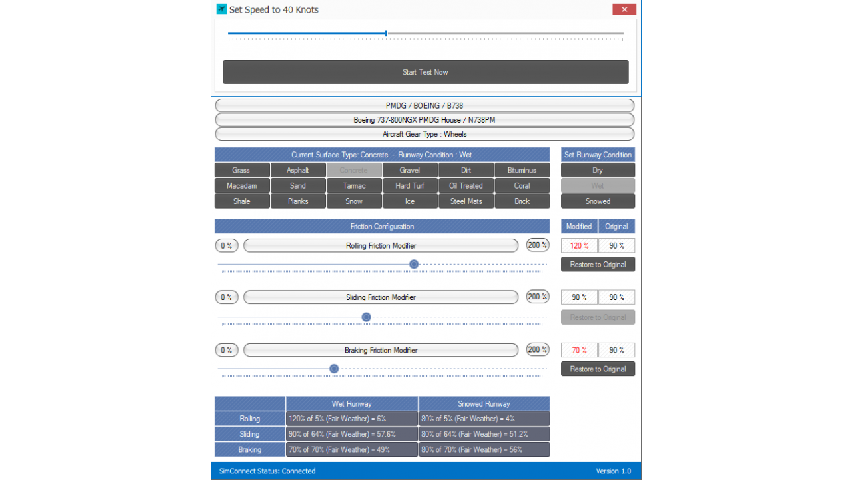
Task: Pick the Bituminus surface type
Action: 522,170
